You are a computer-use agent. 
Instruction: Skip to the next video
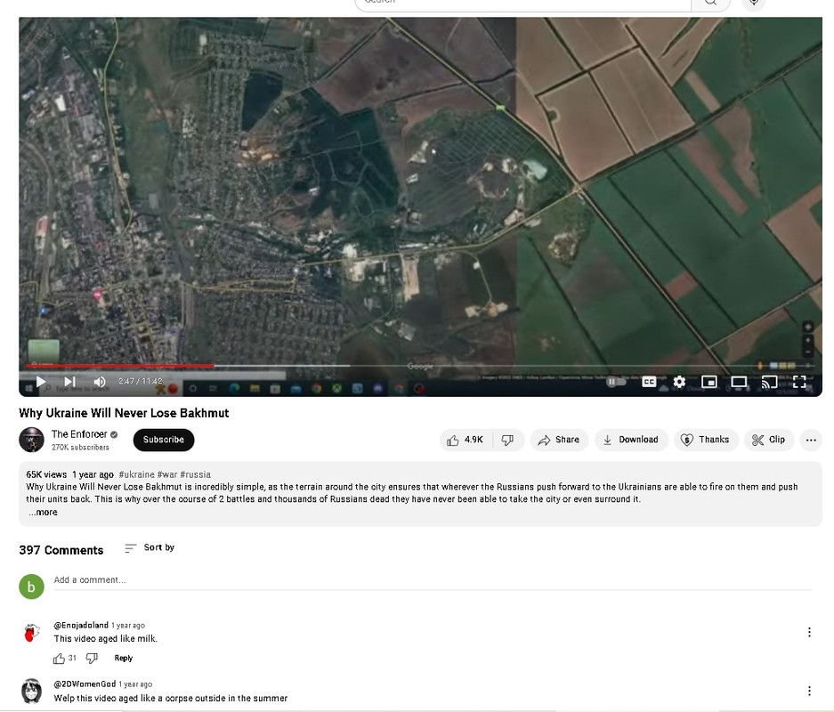(x=69, y=382)
